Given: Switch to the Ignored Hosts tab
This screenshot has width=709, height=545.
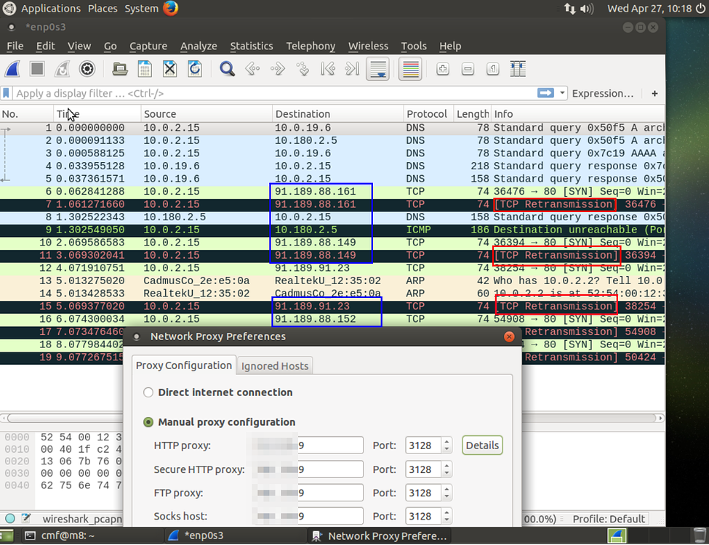Looking at the screenshot, I should (x=275, y=366).
